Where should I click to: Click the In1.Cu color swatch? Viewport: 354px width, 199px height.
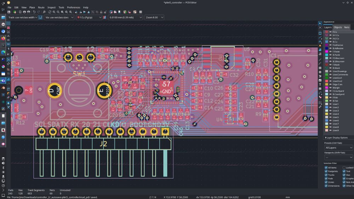coord(327,35)
